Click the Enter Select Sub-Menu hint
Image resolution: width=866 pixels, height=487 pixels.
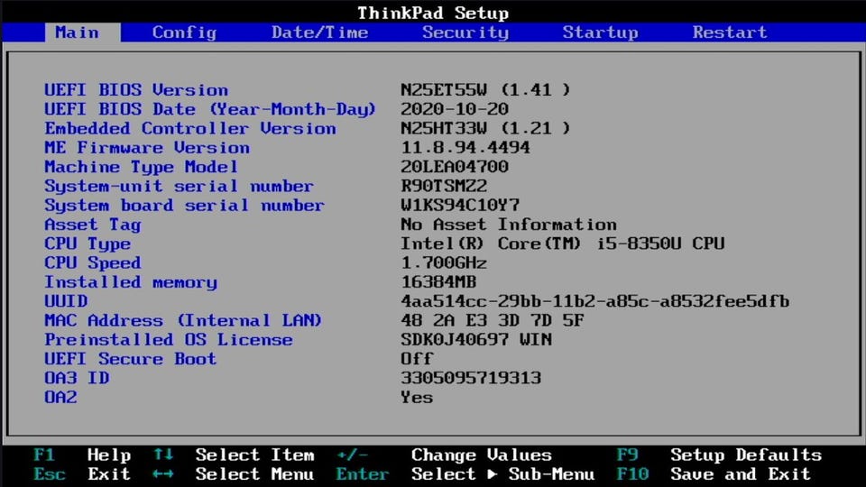coord(465,474)
